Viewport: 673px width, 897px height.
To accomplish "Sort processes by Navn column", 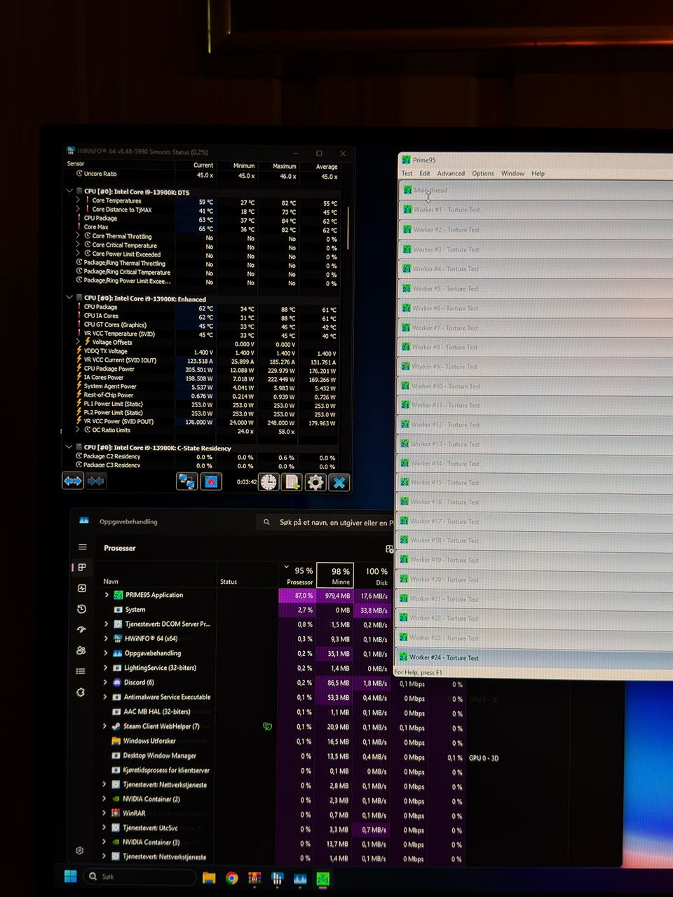I will click(x=111, y=581).
